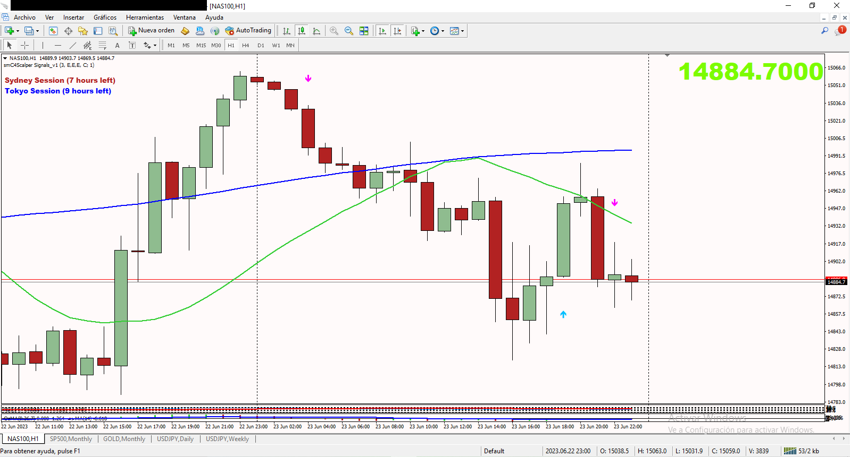Click the chart shift triangle marker
850x457 pixels.
[667, 55]
